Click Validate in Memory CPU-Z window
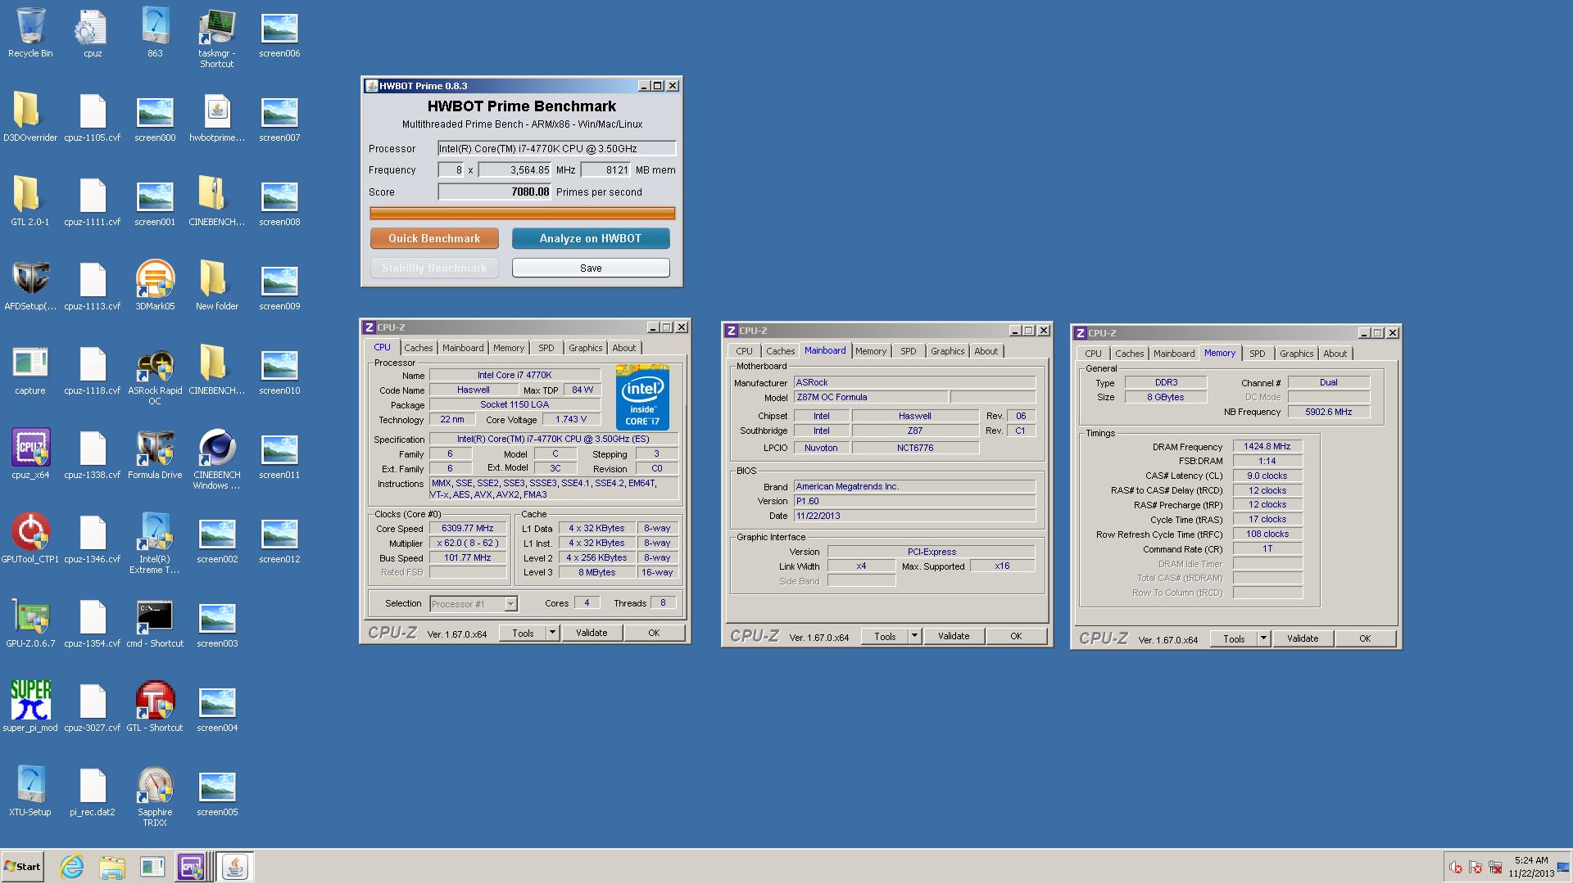Screen dimensions: 1573x884 (1303, 638)
